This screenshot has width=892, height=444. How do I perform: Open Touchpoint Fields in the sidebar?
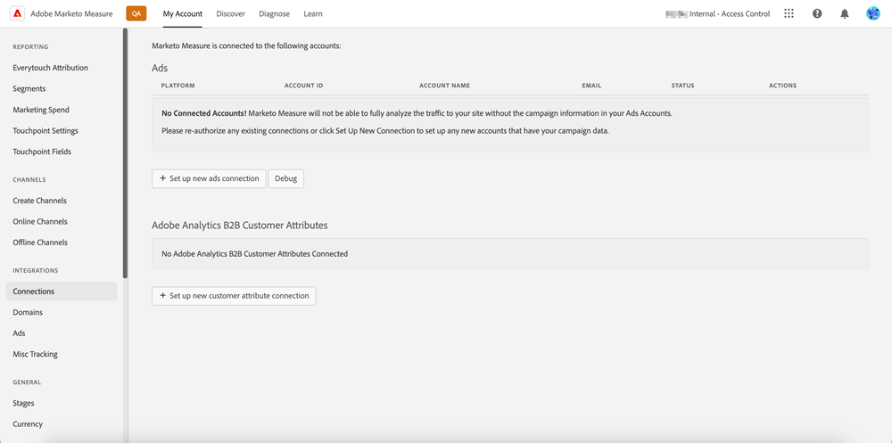[42, 152]
